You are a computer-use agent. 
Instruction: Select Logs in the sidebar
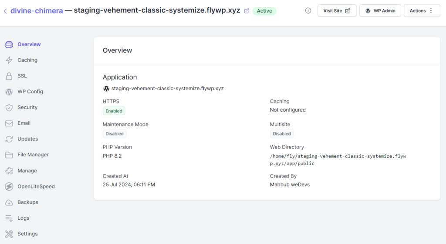(x=24, y=218)
